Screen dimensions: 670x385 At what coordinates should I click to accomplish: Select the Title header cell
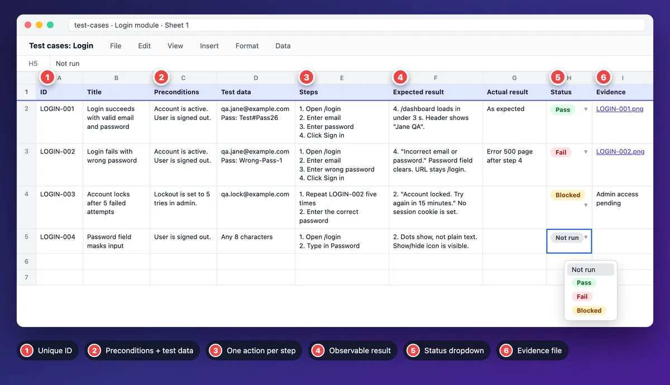tap(116, 92)
